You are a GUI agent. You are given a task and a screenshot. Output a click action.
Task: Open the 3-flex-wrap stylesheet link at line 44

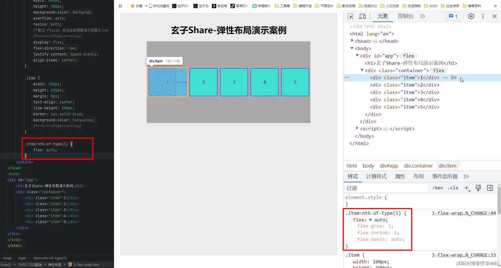464,213
